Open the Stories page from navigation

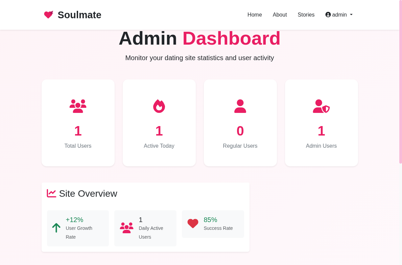pyautogui.click(x=306, y=15)
